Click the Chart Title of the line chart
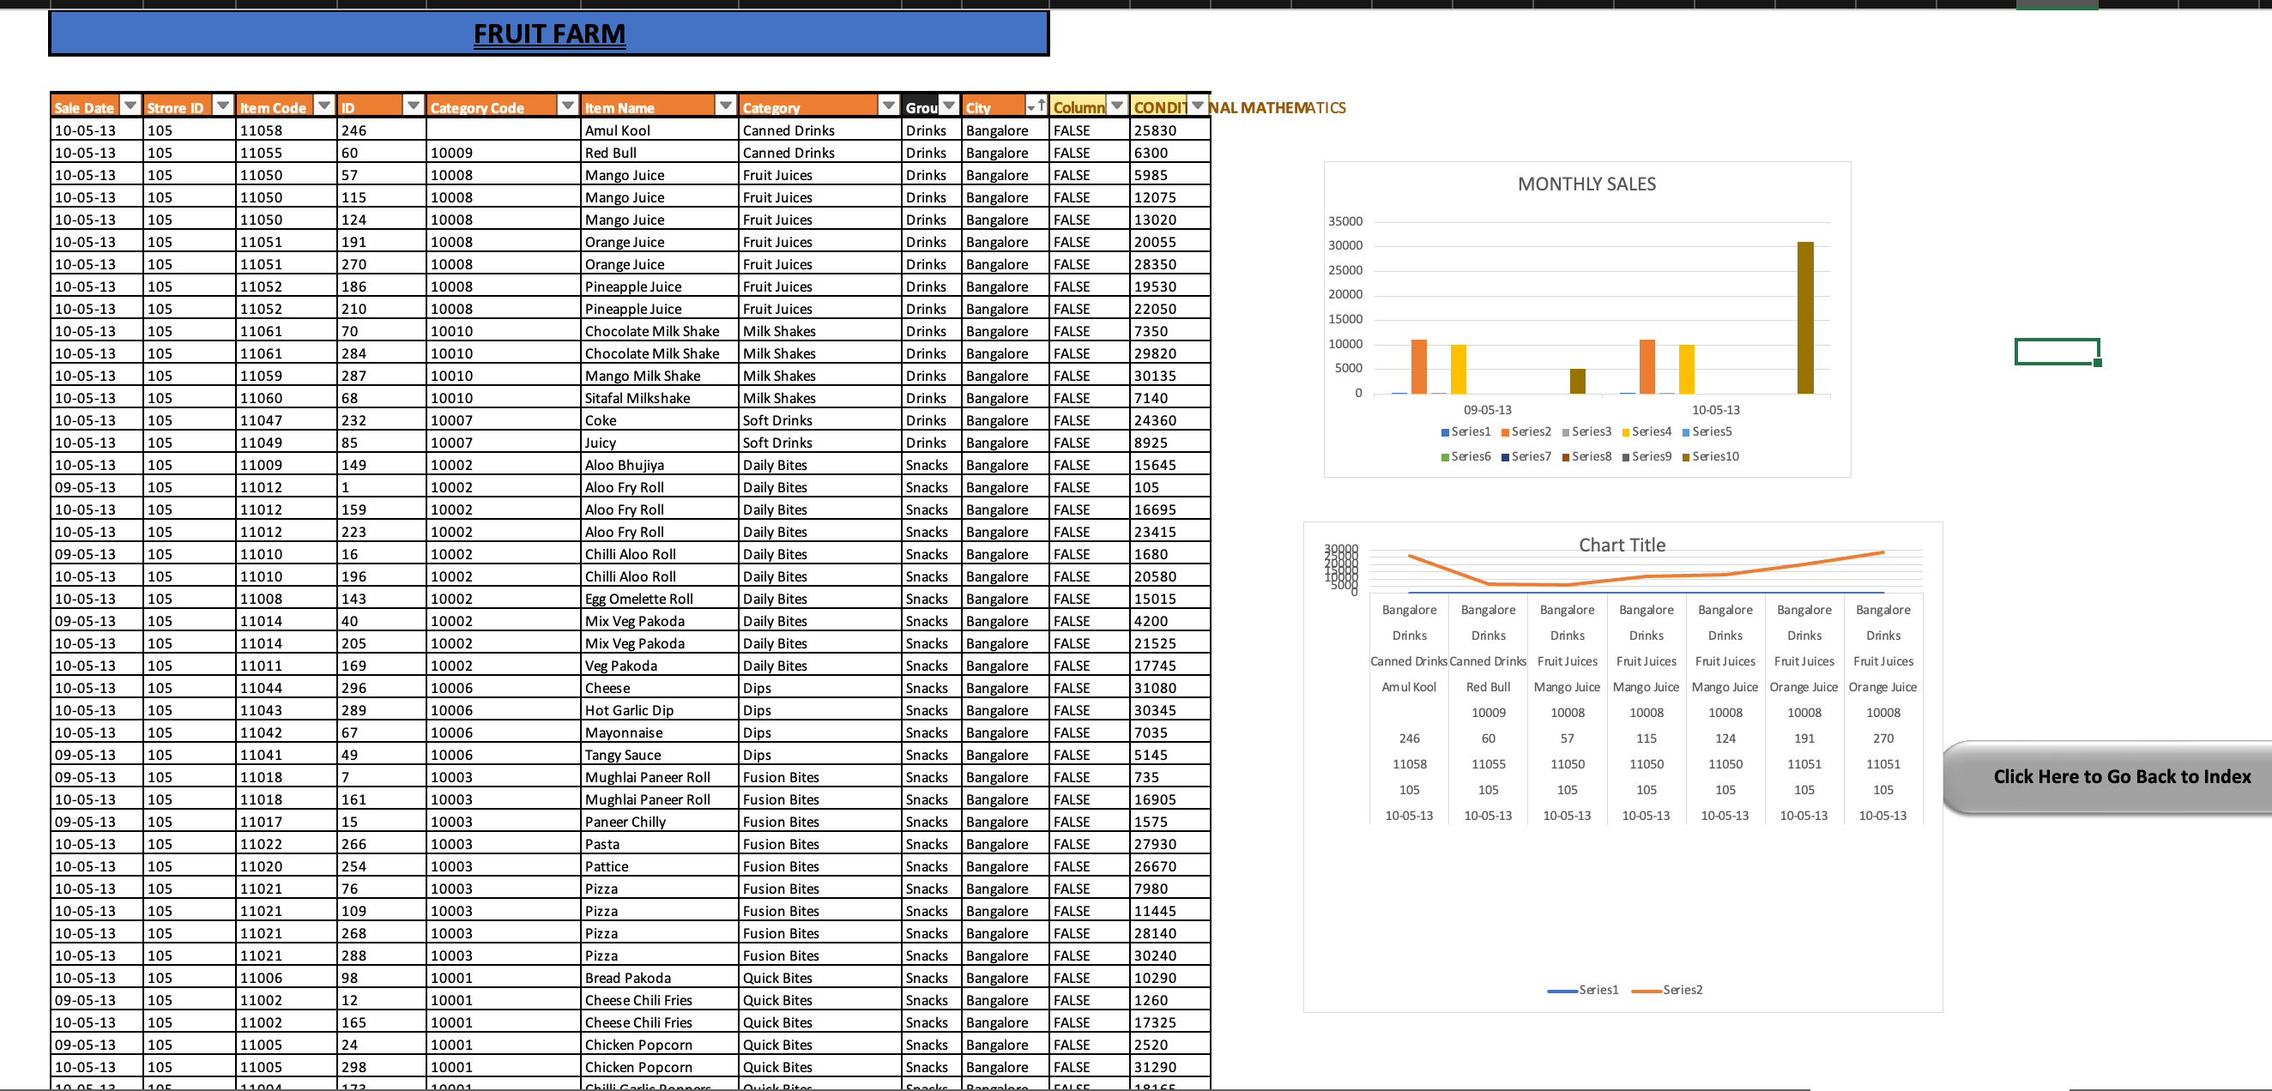Viewport: 2272px width, 1091px height. pos(1622,545)
